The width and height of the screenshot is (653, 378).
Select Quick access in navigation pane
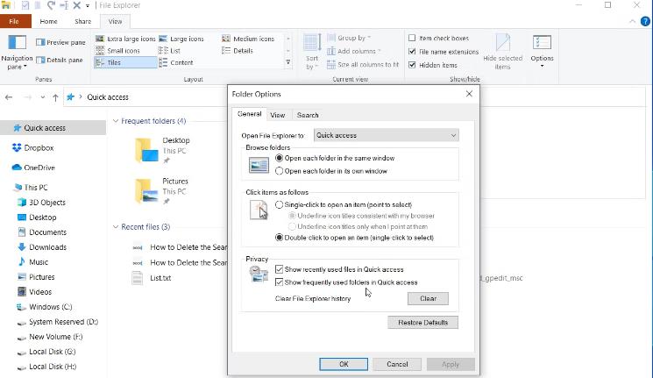[53, 128]
